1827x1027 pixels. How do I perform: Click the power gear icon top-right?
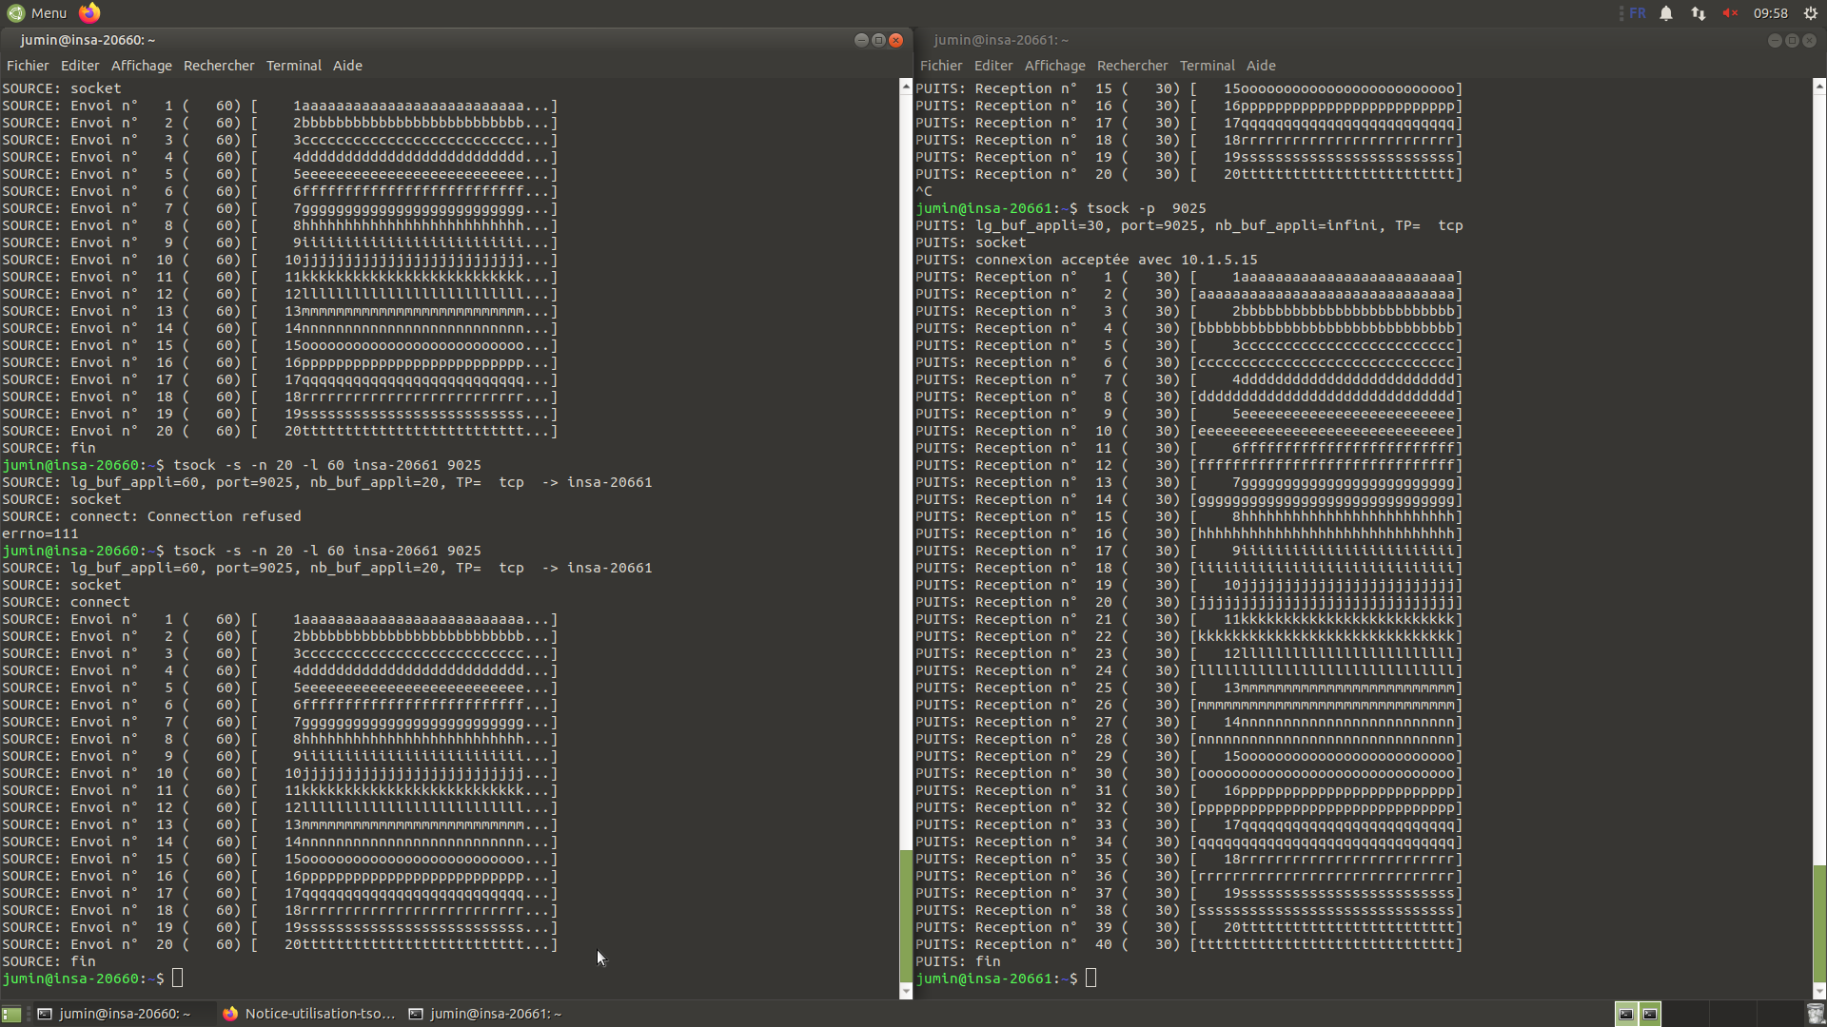tap(1810, 13)
